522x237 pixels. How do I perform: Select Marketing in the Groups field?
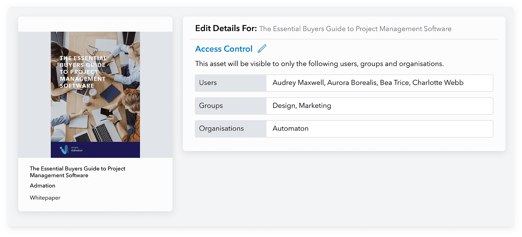pyautogui.click(x=315, y=106)
